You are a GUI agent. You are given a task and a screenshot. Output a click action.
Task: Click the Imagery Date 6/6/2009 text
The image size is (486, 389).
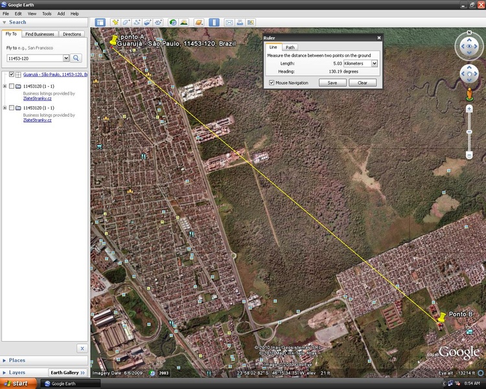[117, 373]
